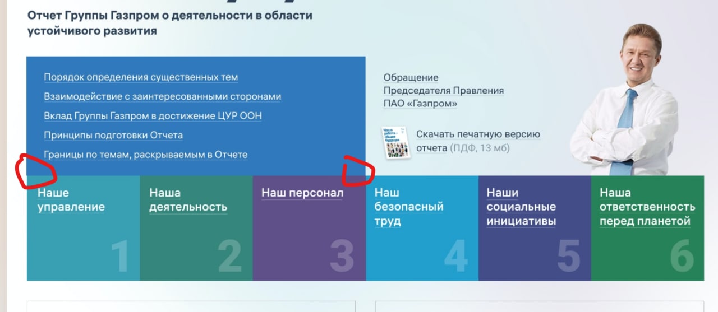Open section 2 Наша деятельность tile
The width and height of the screenshot is (718, 312).
click(196, 228)
